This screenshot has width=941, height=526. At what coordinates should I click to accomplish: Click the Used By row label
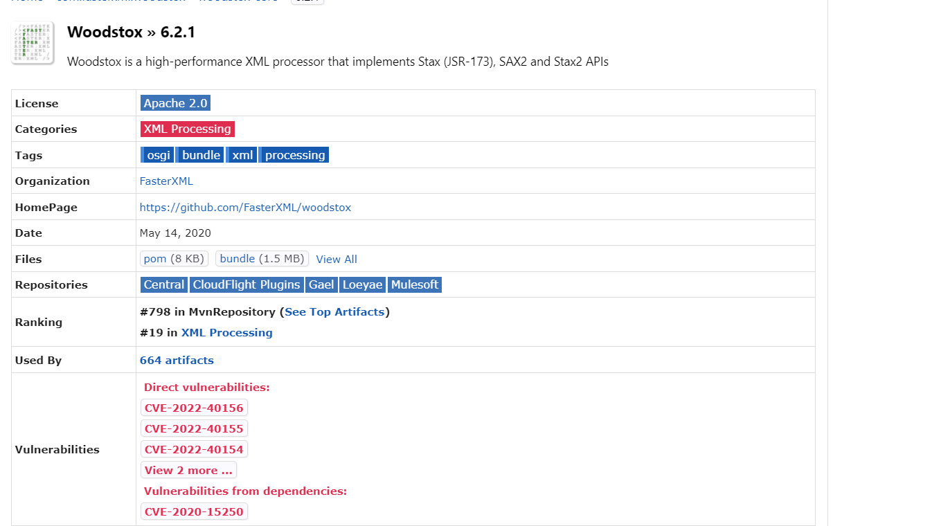tap(38, 361)
